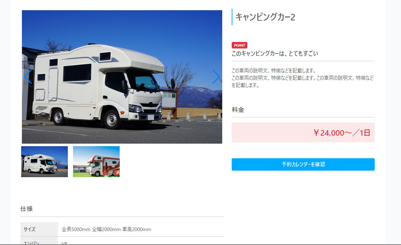
Task: Click the 全長5000mm size value text
Action: tap(76, 229)
